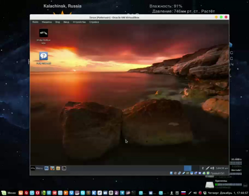Click the network icon in guest tray
This screenshot has width=249, height=196.
click(x=207, y=168)
